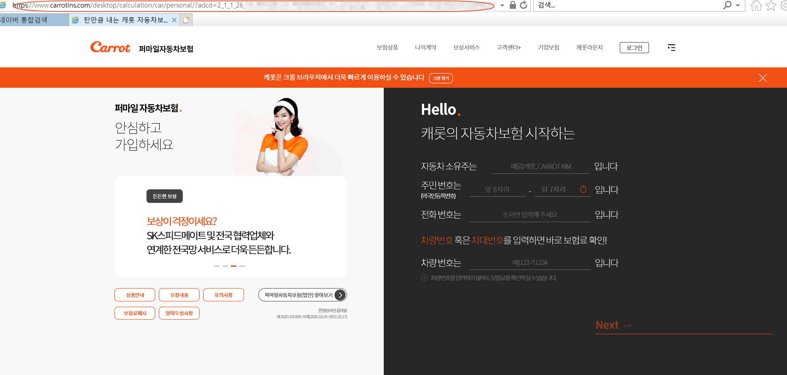Image resolution: width=787 pixels, height=375 pixels.
Task: Click the browser 검색 search box
Action: tap(628, 5)
